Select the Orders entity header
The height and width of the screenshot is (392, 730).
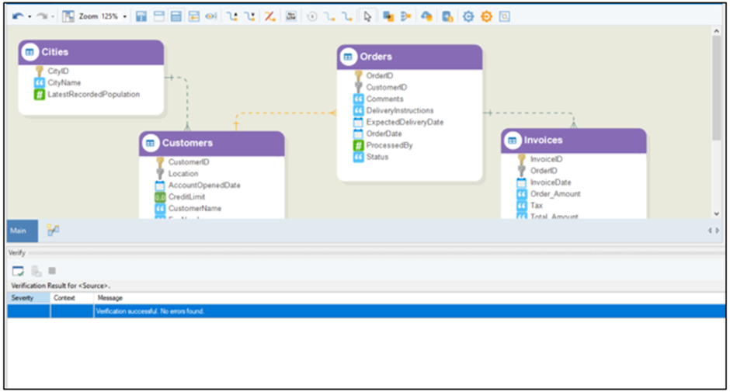[x=409, y=57]
